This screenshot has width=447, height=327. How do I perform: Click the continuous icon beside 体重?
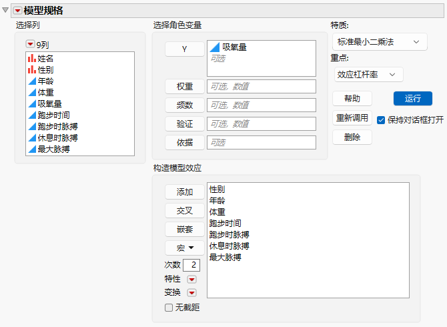[x=32, y=92]
